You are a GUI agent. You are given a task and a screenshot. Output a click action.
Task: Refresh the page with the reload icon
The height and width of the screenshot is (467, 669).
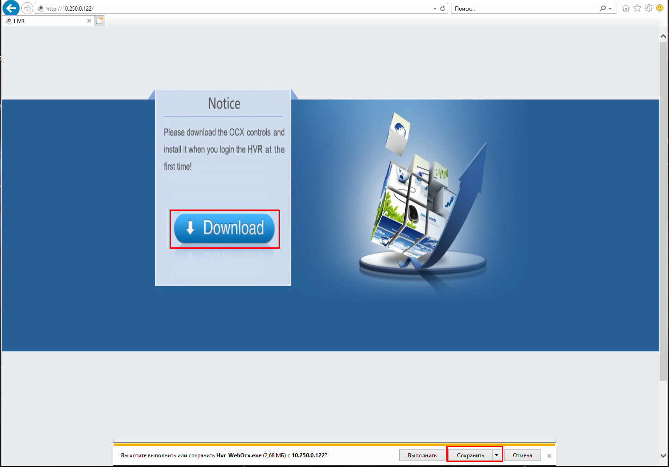[443, 8]
